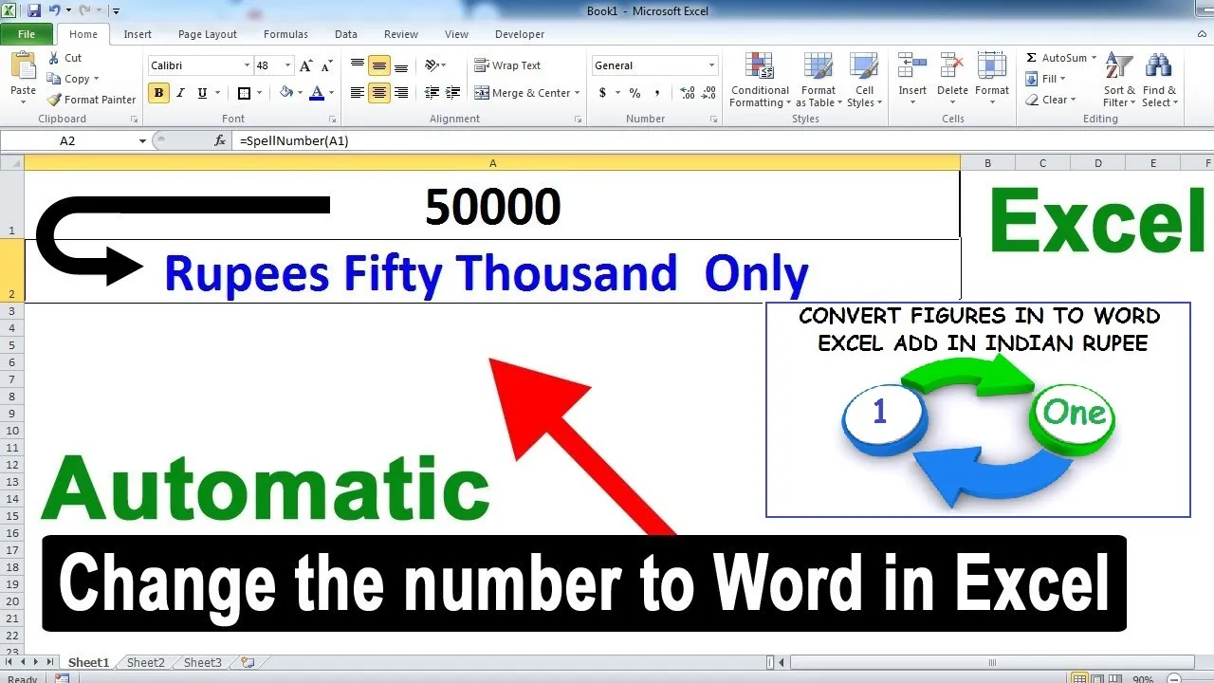This screenshot has height=683, width=1214.
Task: Click the Cut scissors icon
Action: coord(54,58)
